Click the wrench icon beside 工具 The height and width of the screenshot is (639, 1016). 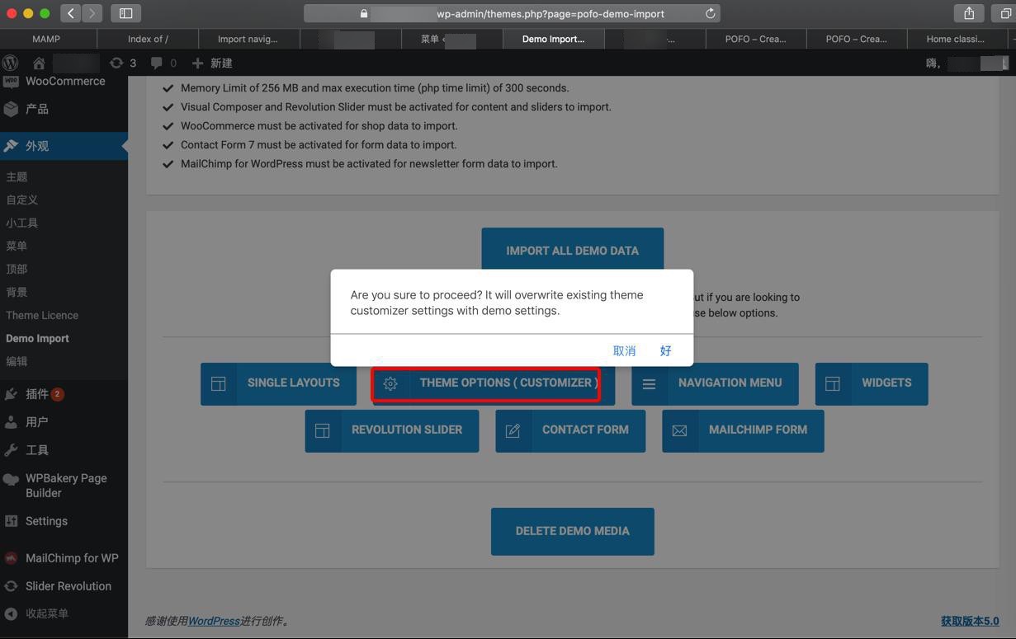(11, 450)
